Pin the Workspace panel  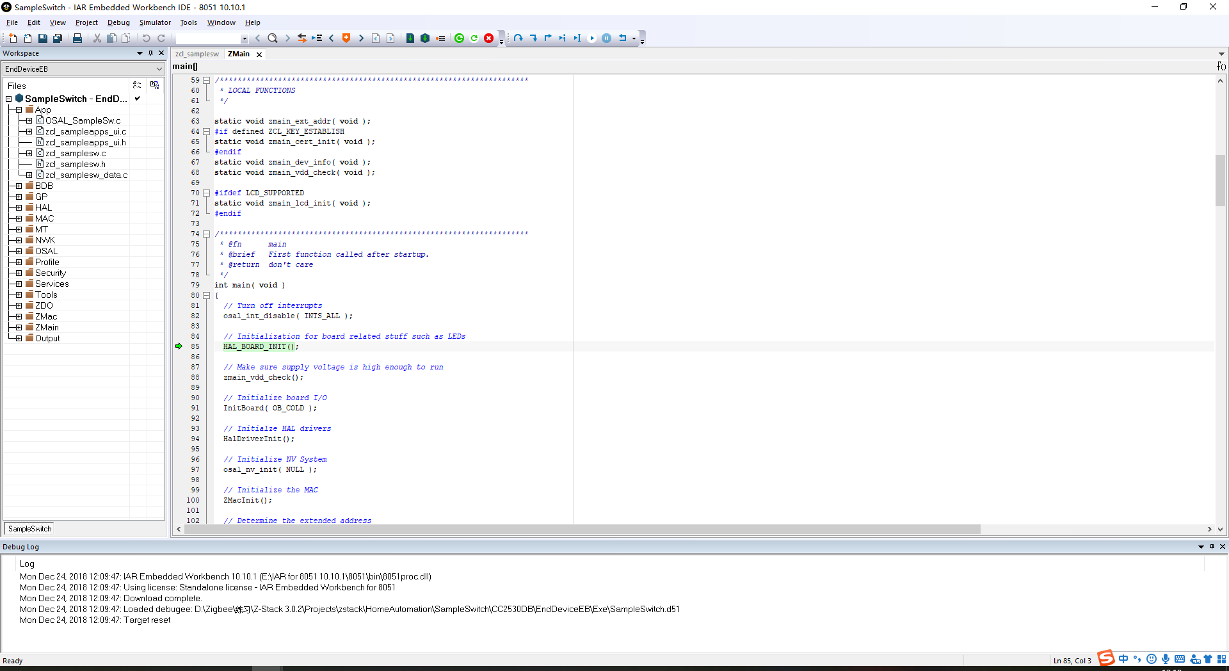150,53
